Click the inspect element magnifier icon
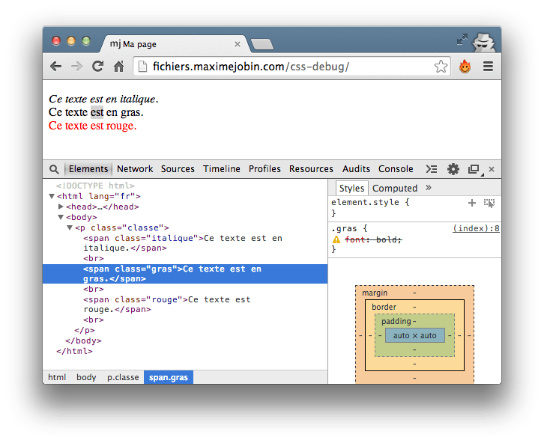 coord(54,169)
